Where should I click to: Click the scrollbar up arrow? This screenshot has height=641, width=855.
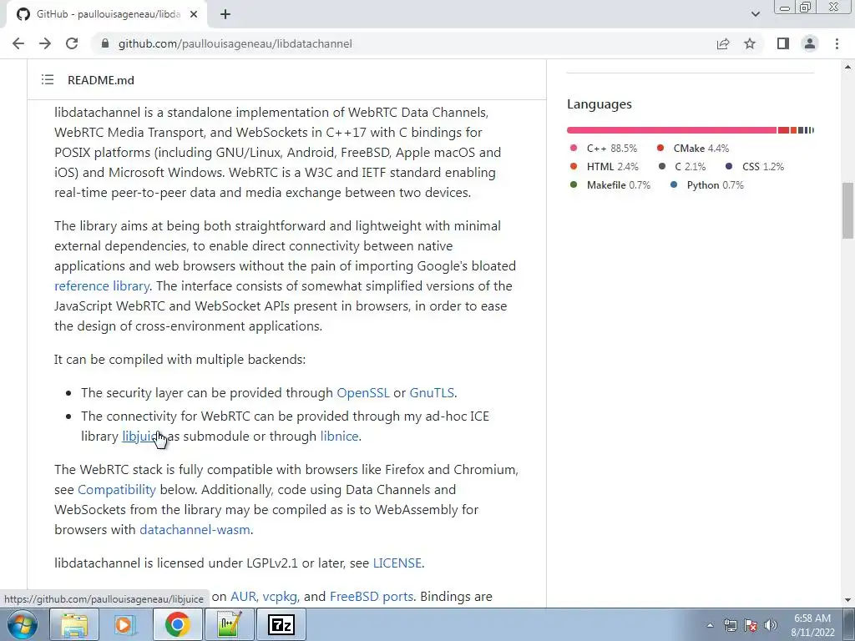[x=847, y=67]
